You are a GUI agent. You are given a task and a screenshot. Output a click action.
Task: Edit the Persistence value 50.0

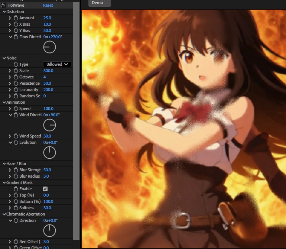tap(47, 83)
